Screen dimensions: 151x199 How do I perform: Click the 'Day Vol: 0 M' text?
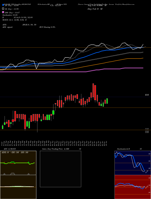(95, 9)
